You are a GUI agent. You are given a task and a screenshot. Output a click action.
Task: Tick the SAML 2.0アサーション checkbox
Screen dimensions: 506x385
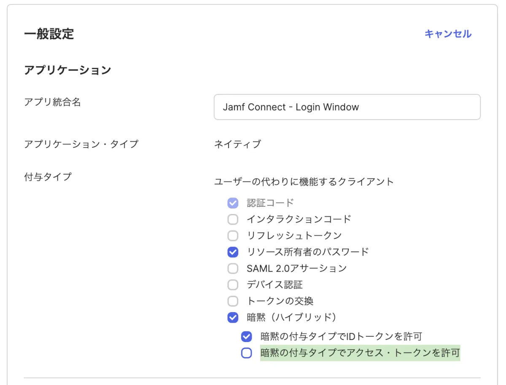point(233,268)
